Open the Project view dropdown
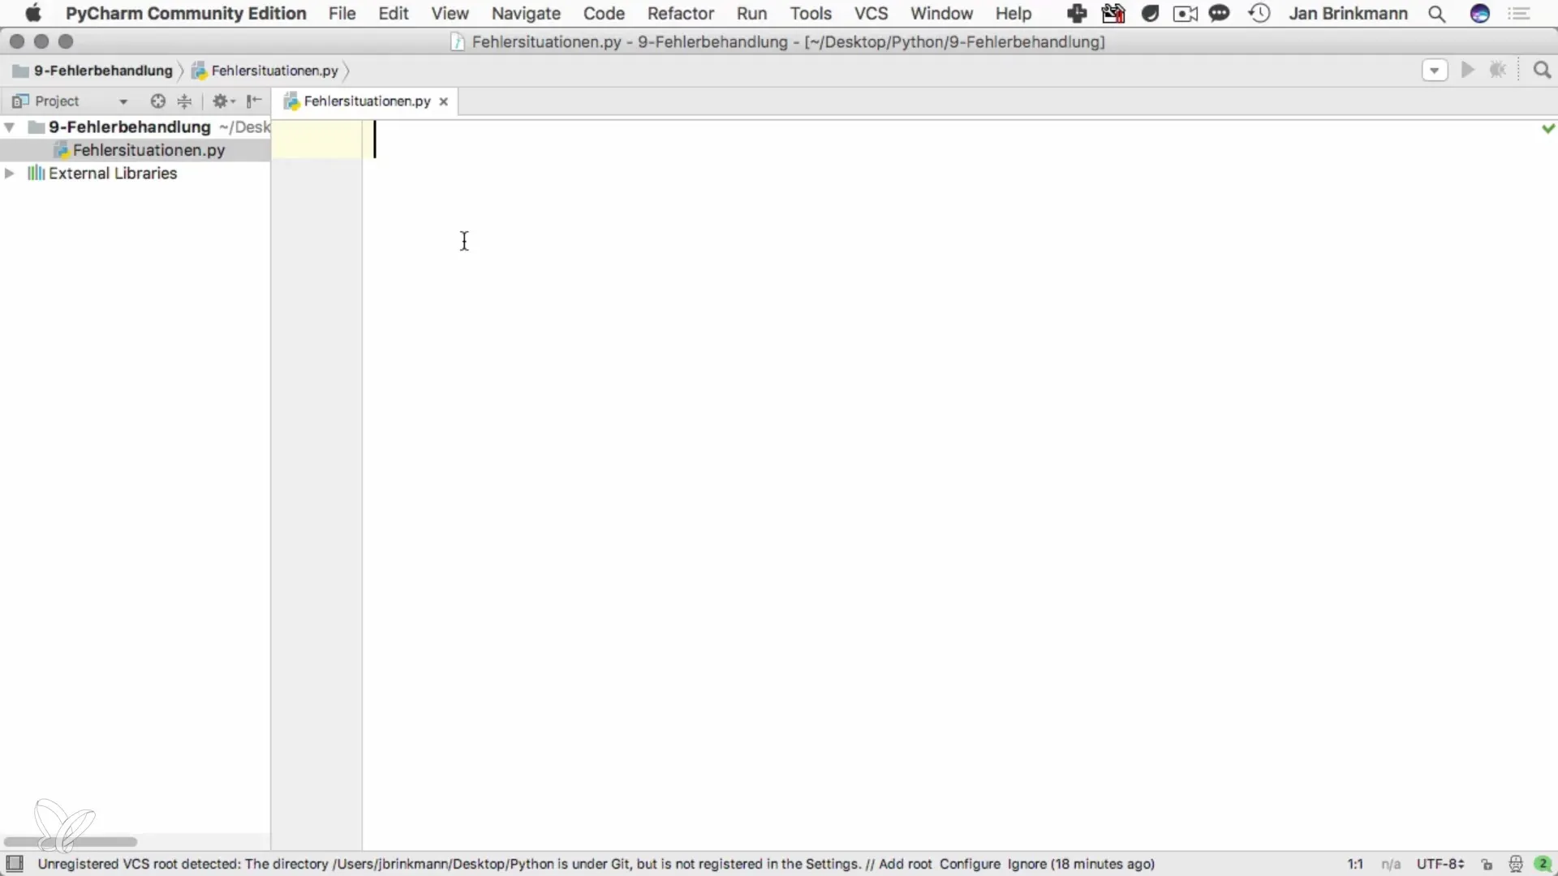Image resolution: width=1558 pixels, height=876 pixels. pos(123,101)
